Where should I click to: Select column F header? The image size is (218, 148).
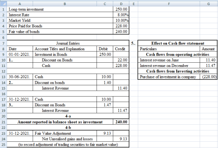[169, 4]
